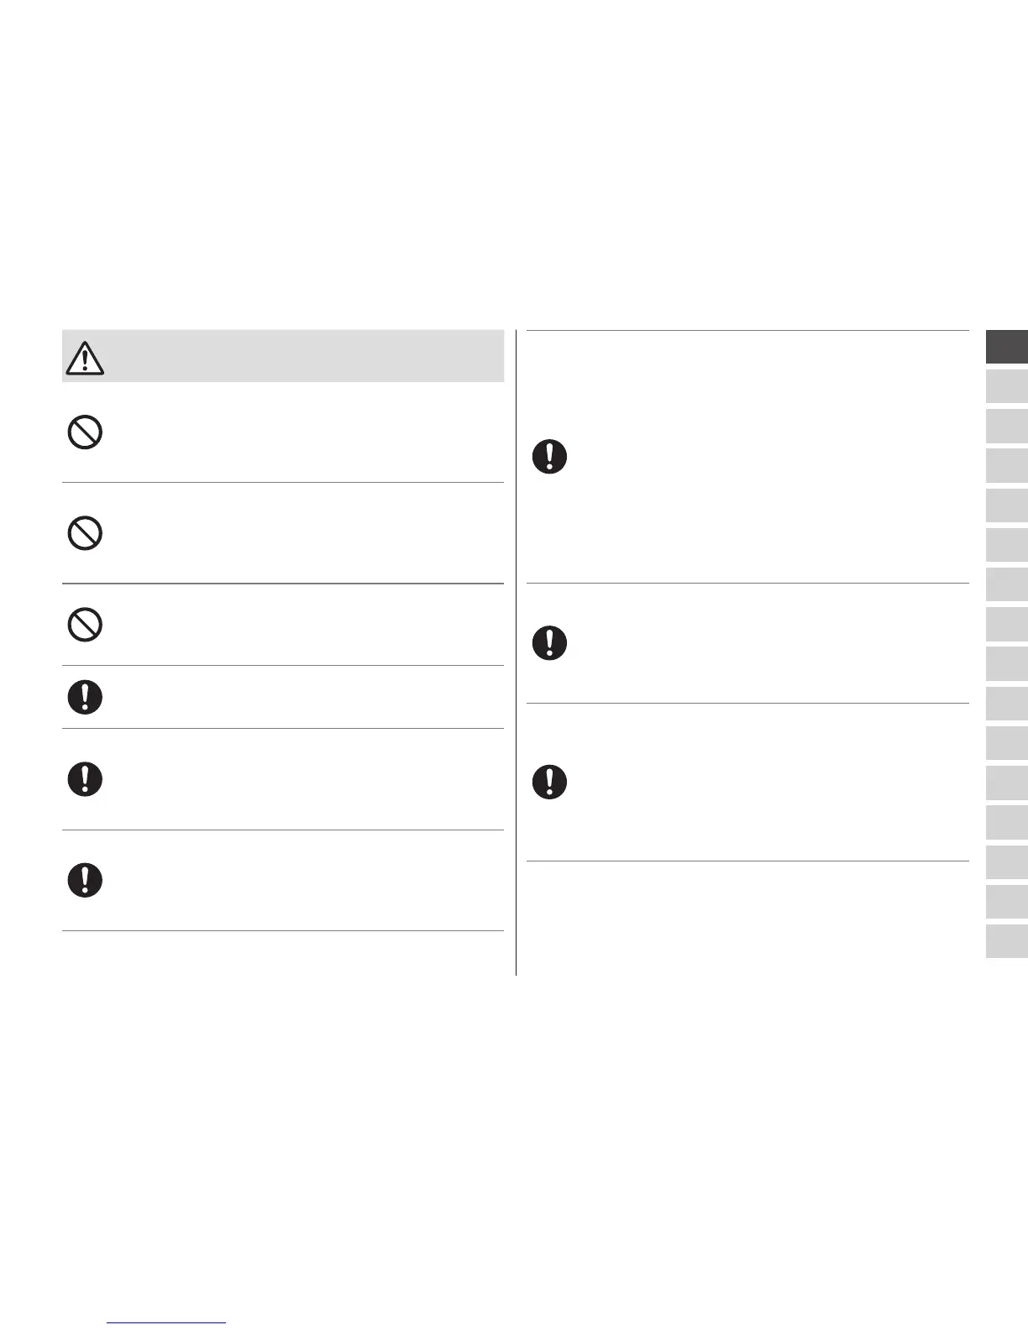The width and height of the screenshot is (1028, 1330).
Task: Click the topmost prohibition circle icon
Action: pos(85,433)
